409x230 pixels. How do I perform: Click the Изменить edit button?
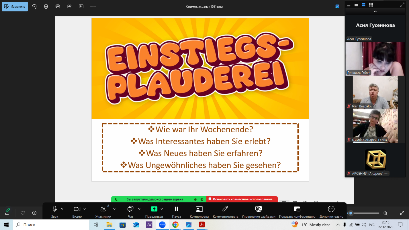(15, 6)
